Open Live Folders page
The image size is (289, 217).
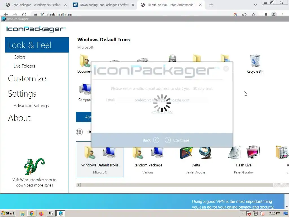[x=24, y=66]
